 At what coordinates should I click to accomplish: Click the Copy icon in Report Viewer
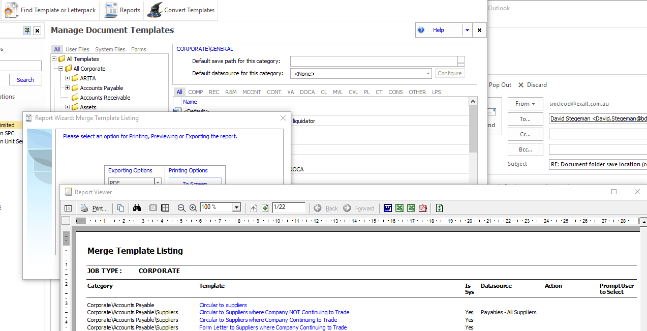tap(121, 208)
